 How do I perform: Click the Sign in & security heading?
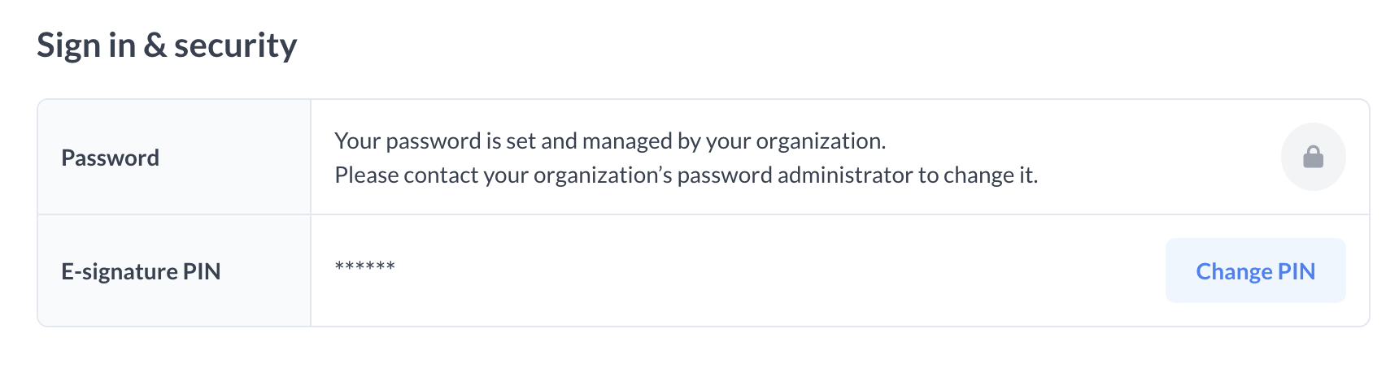click(x=167, y=45)
